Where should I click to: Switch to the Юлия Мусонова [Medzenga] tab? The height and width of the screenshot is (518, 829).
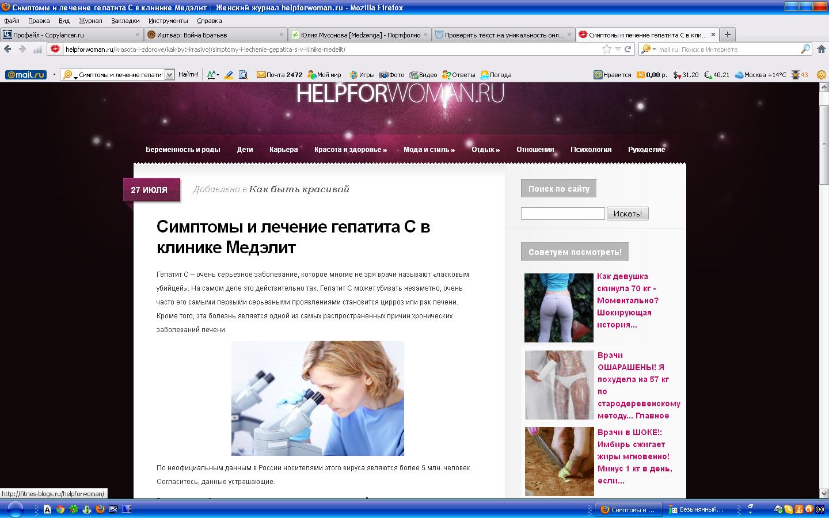click(360, 35)
